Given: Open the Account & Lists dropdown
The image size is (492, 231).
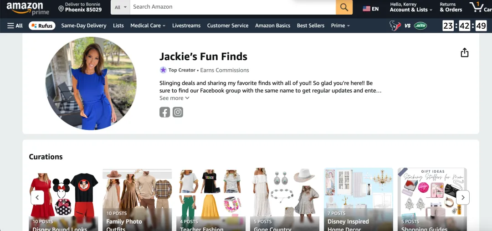Looking at the screenshot, I should coord(411,7).
